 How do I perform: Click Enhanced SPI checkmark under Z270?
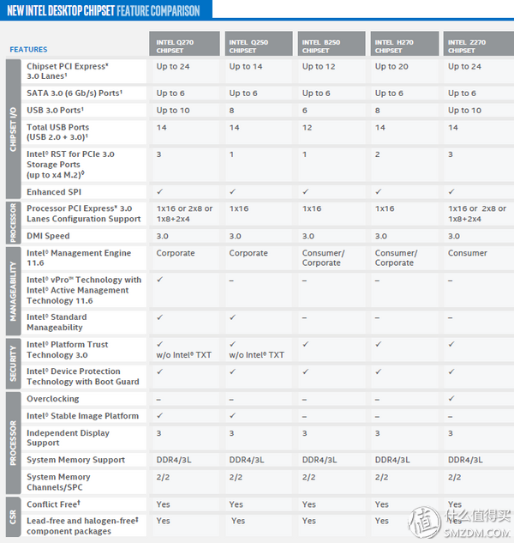451,192
